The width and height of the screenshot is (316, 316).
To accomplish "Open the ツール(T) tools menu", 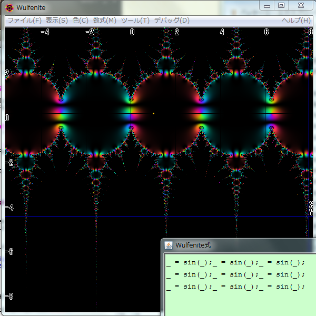I will (x=135, y=21).
